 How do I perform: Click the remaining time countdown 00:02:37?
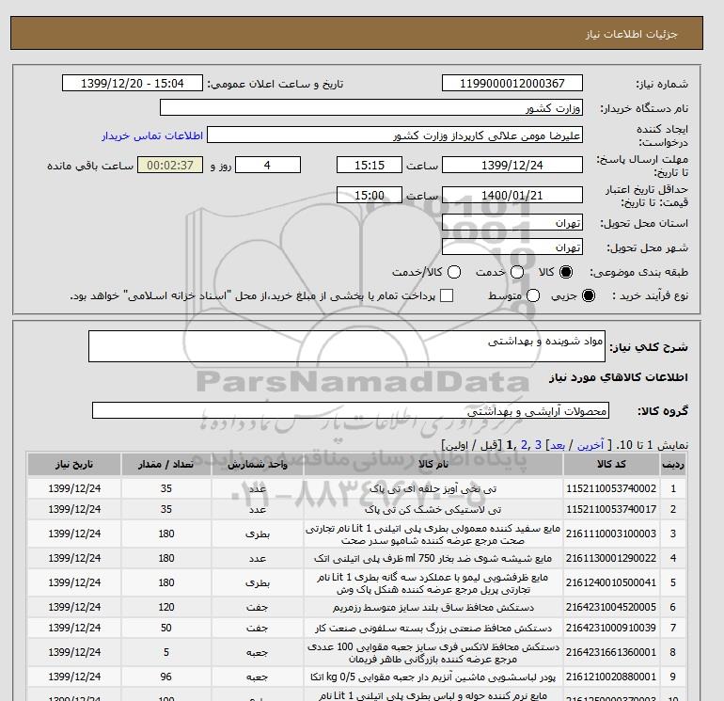[170, 165]
